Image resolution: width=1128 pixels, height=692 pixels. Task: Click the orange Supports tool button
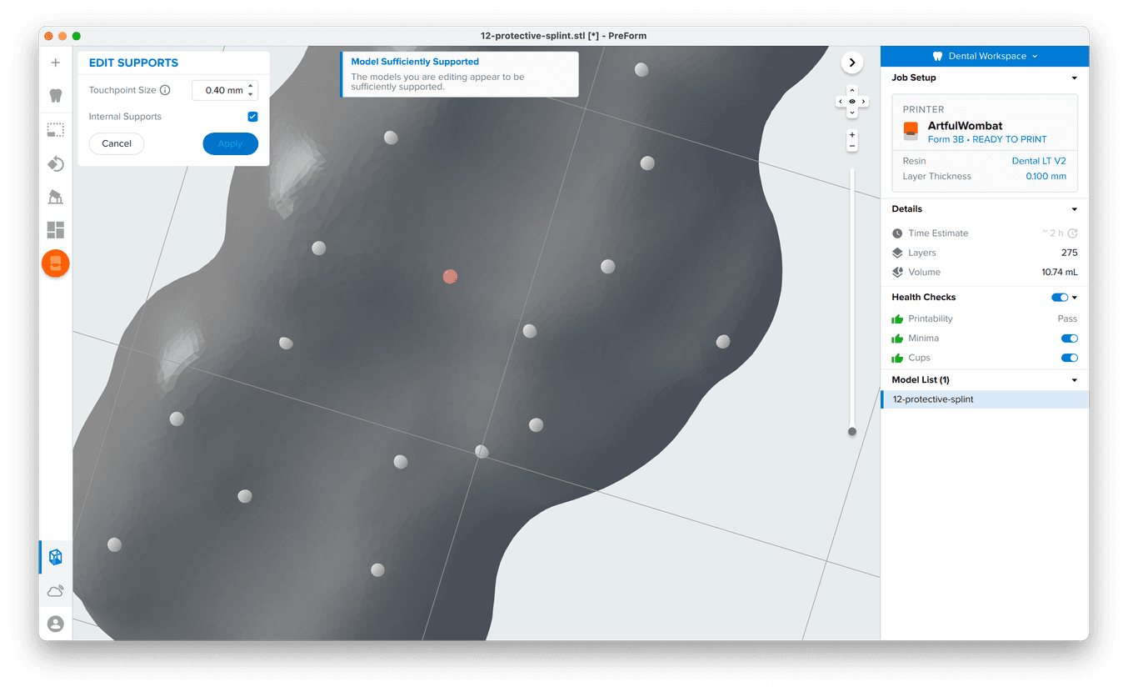click(56, 263)
